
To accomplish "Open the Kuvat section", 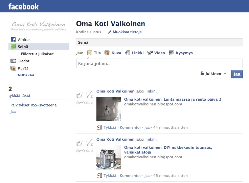I will [x=23, y=68].
